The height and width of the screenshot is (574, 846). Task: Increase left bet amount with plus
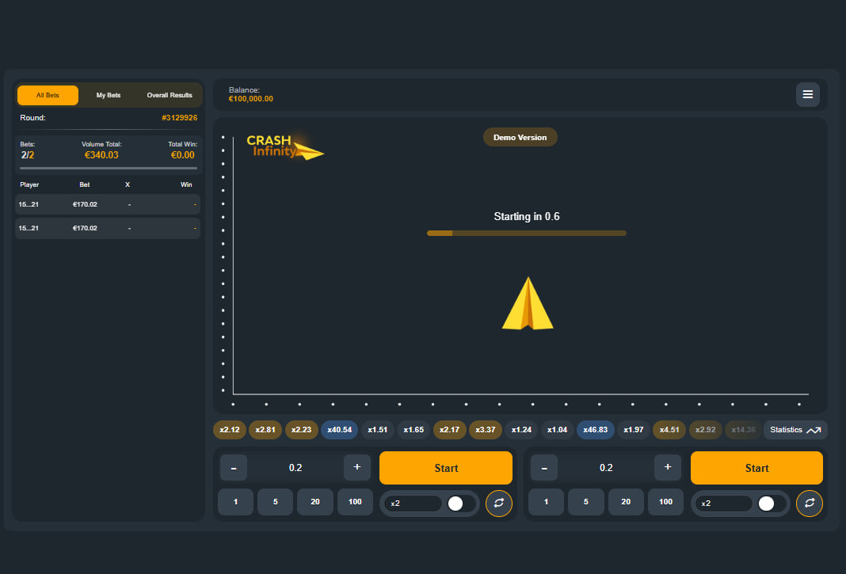pyautogui.click(x=357, y=468)
